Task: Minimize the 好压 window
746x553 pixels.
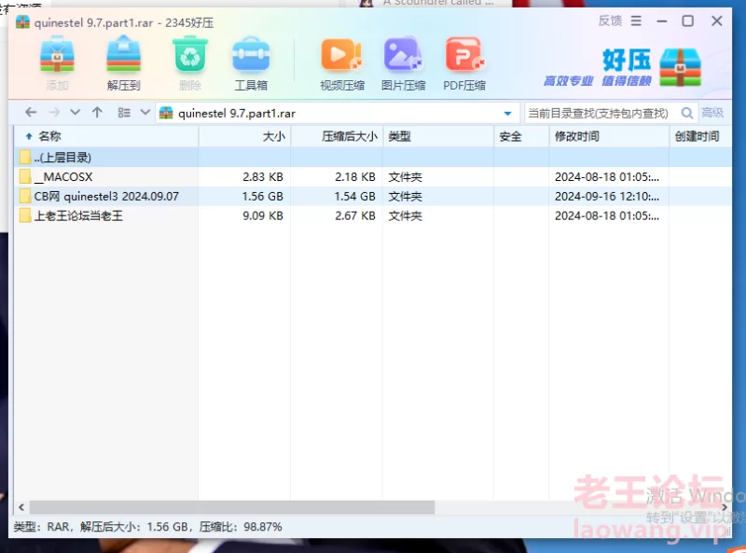Action: coord(662,21)
